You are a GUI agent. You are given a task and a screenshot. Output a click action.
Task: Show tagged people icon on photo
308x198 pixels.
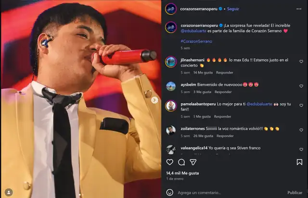[x=8, y=192]
